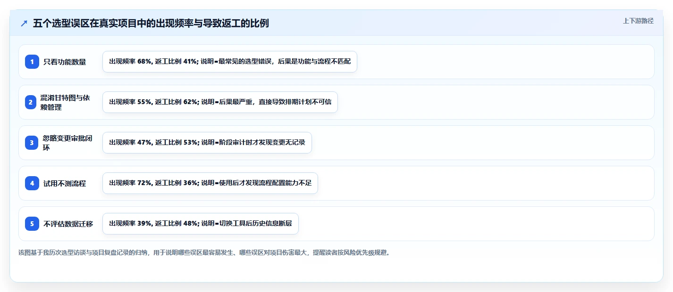Open the 出现频率 47% detail box
673x292 pixels.
tap(207, 143)
